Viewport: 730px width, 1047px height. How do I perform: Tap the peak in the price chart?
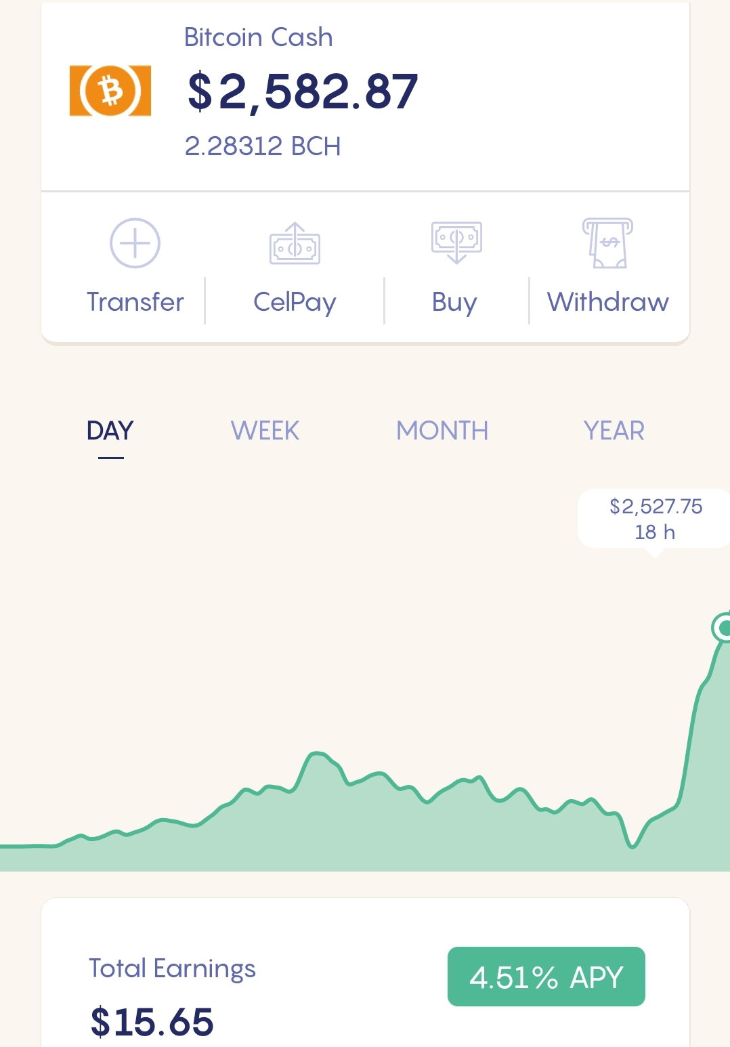[723, 628]
